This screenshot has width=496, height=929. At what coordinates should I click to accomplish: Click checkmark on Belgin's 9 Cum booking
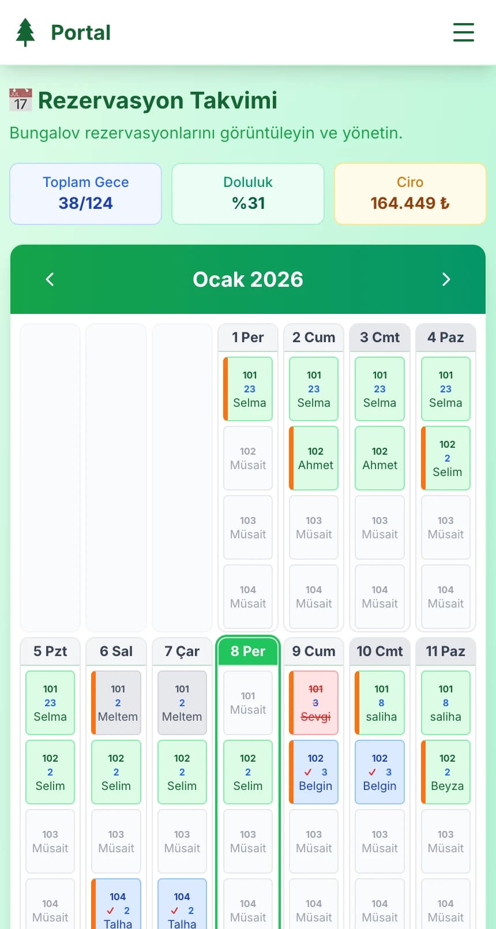coord(308,772)
